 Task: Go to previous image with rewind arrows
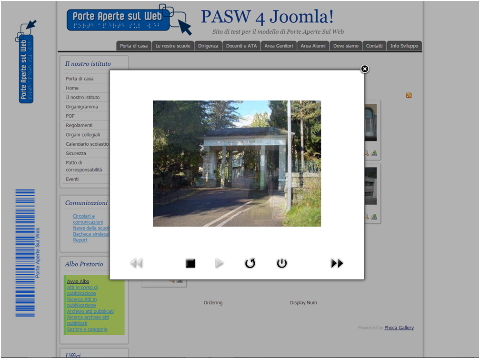pos(137,263)
